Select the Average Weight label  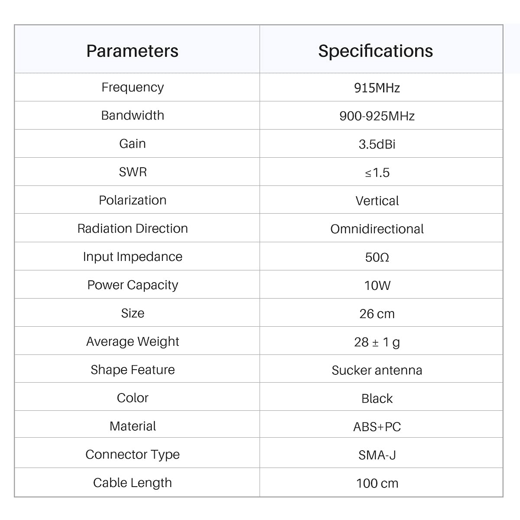(133, 341)
